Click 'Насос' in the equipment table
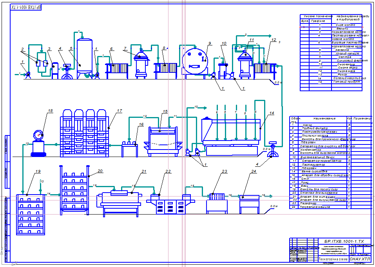 point(307,125)
